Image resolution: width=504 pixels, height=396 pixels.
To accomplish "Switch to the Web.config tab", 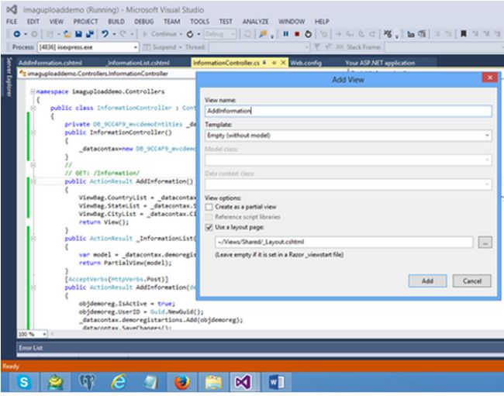I will click(x=306, y=63).
